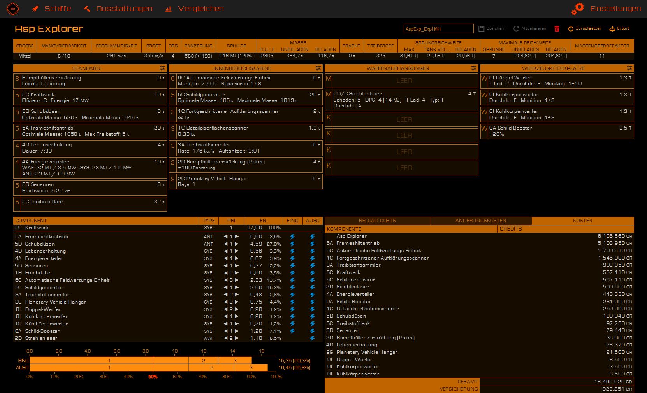Image resolution: width=647 pixels, height=393 pixels.
Task: Toggle 5C Treibstofftank row in cost list
Action: [479, 323]
